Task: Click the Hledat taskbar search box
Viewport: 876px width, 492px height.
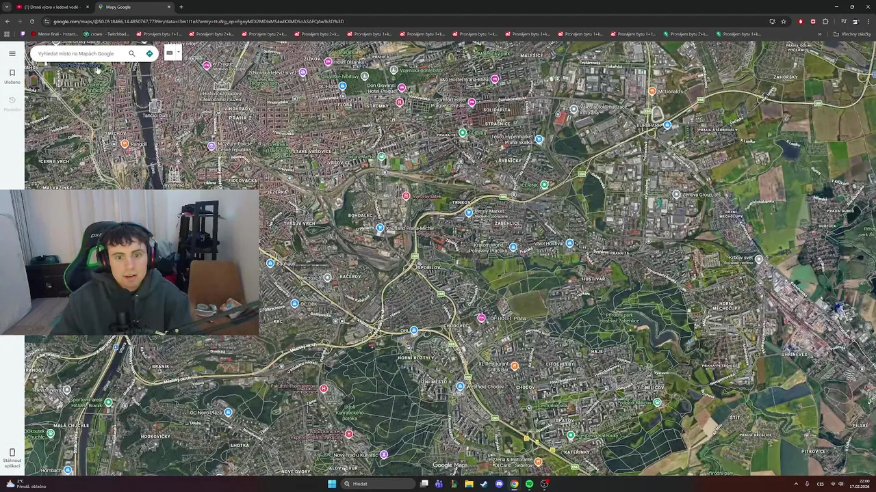Action: click(378, 484)
